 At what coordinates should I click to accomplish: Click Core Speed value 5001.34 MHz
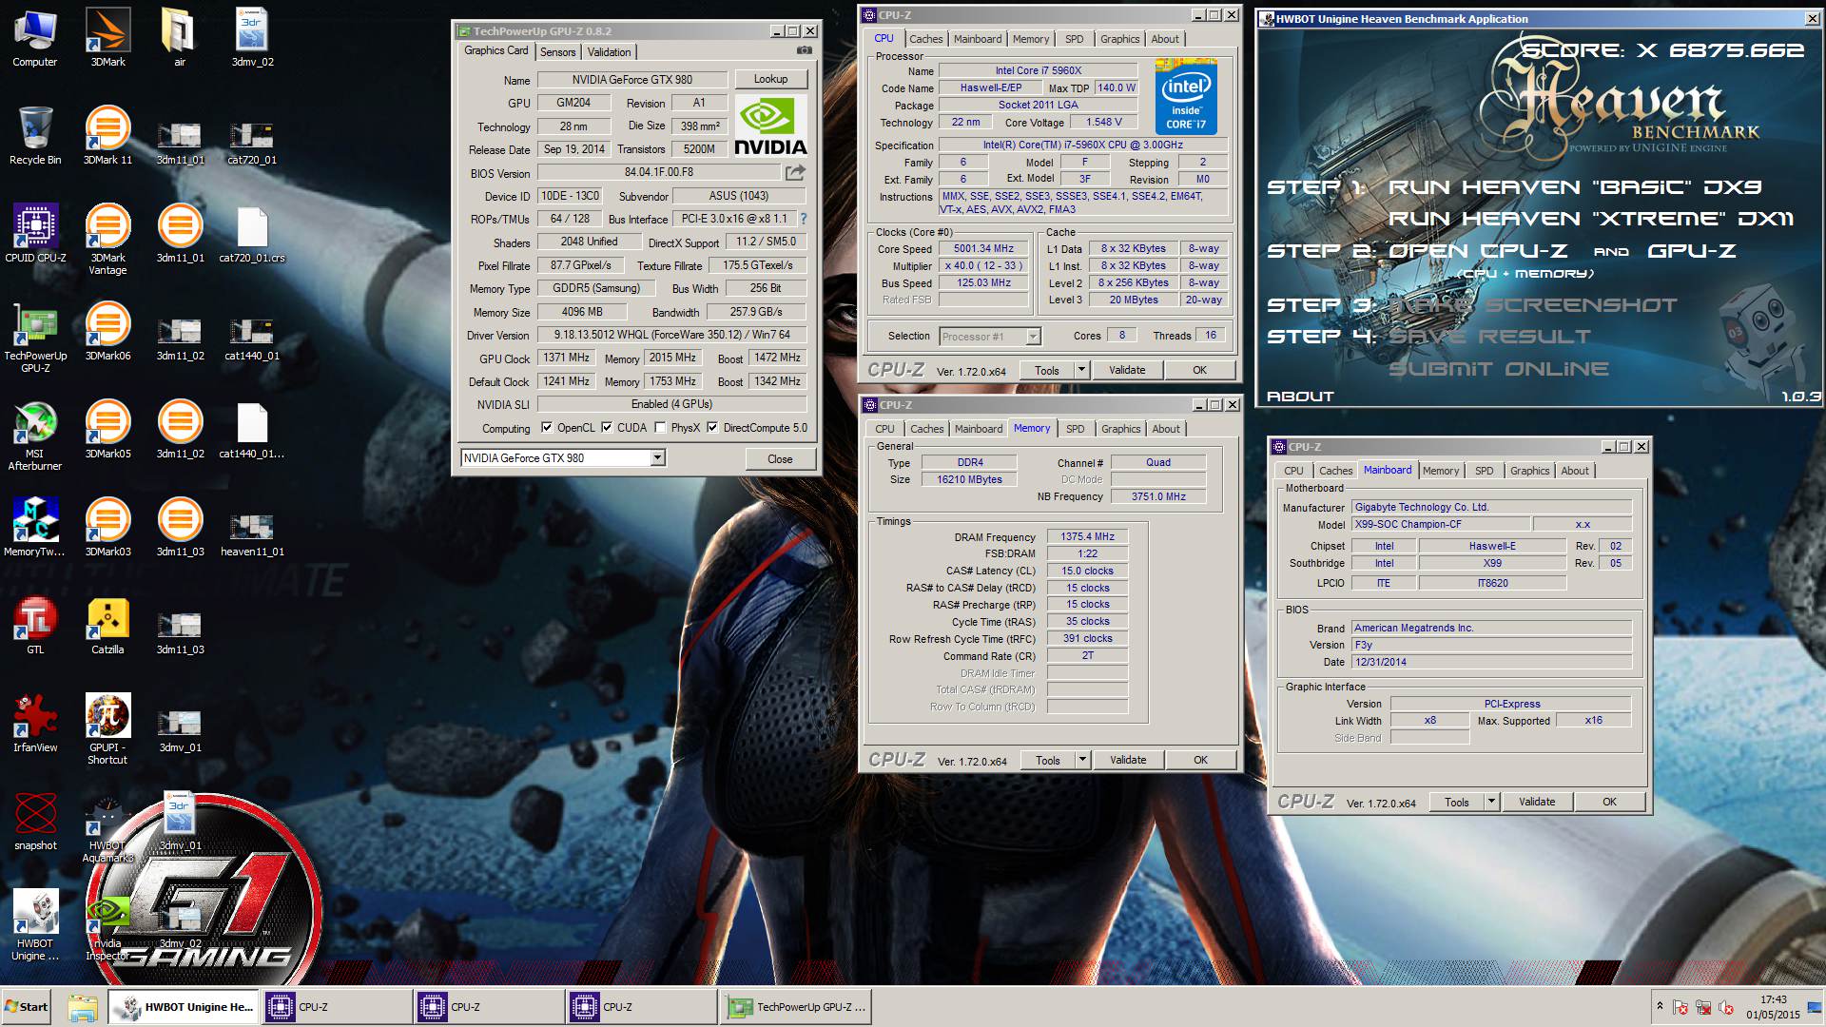pyautogui.click(x=983, y=248)
